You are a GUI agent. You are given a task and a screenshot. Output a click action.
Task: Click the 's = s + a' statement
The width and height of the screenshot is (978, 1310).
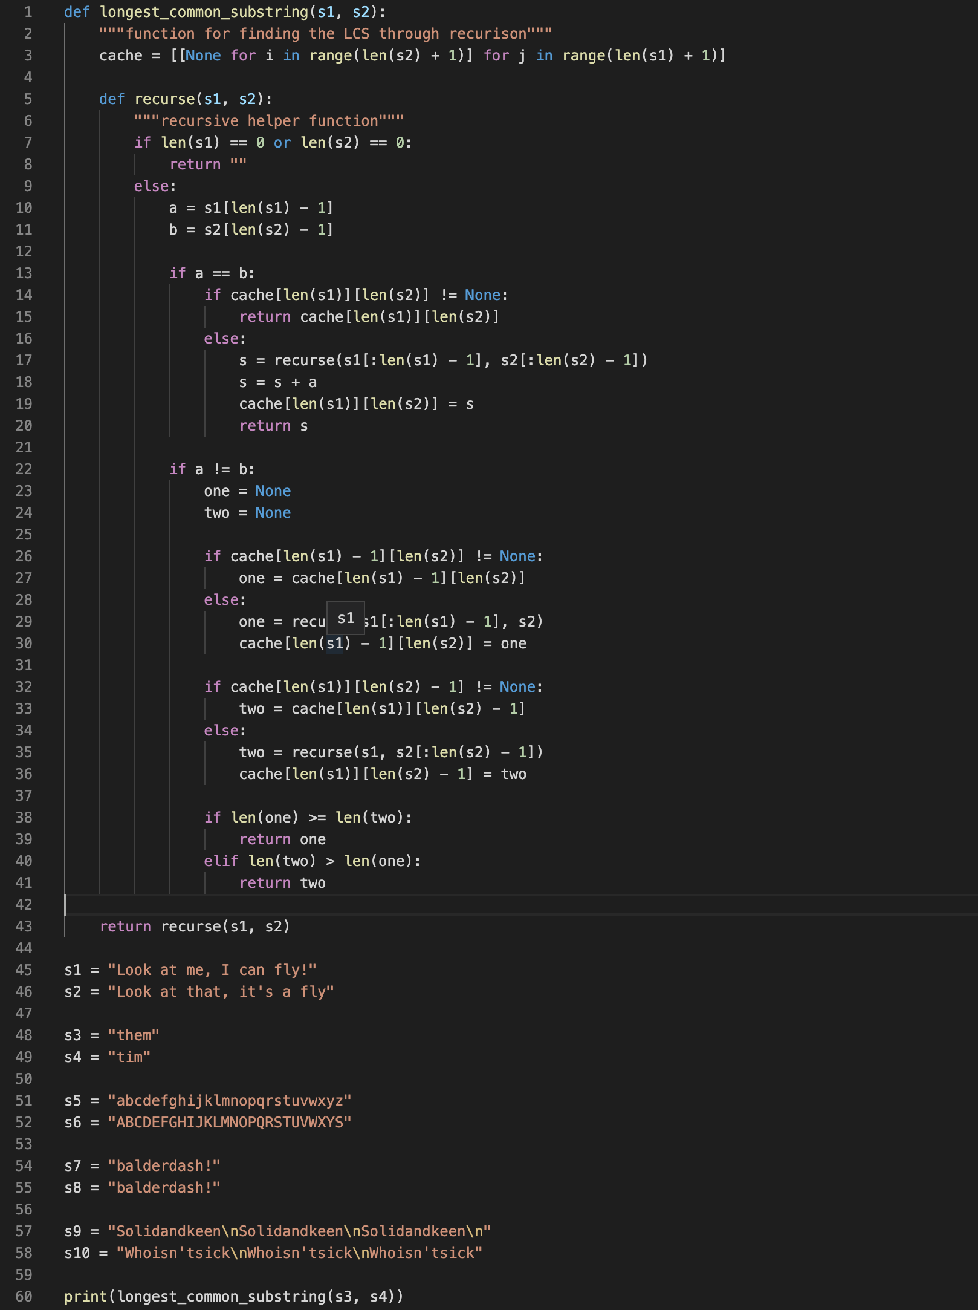point(278,382)
